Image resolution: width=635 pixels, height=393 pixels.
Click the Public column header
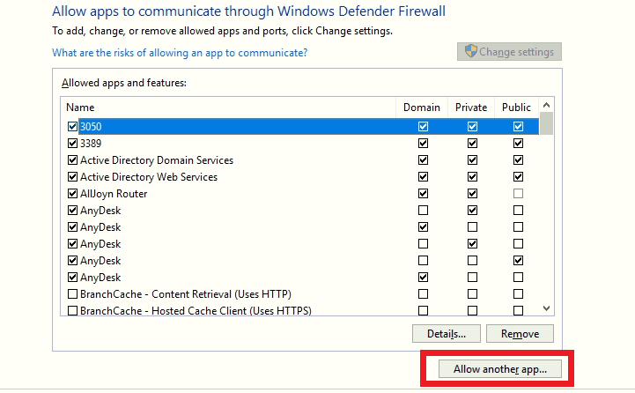tap(516, 108)
